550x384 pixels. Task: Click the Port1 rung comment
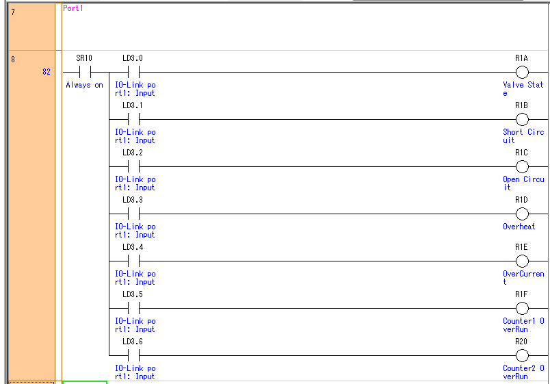pyautogui.click(x=73, y=8)
